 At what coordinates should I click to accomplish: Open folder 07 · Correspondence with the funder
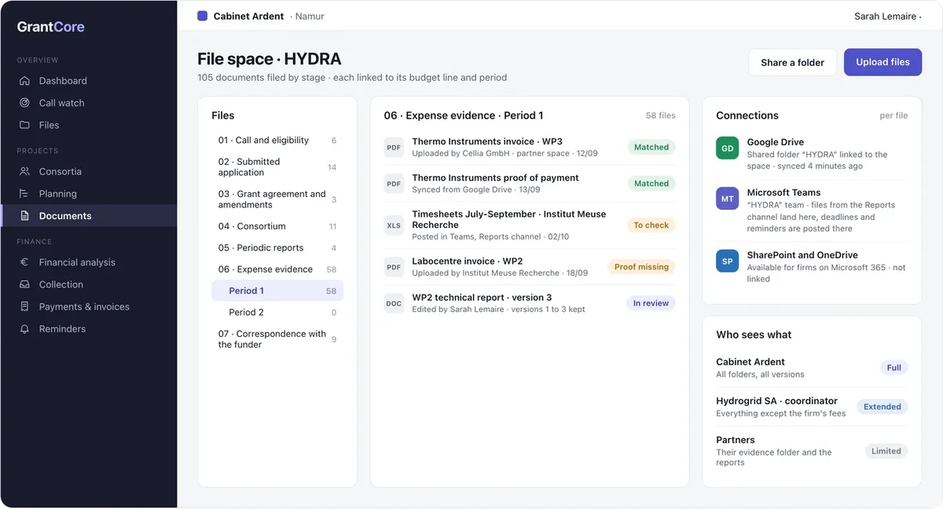pos(277,339)
